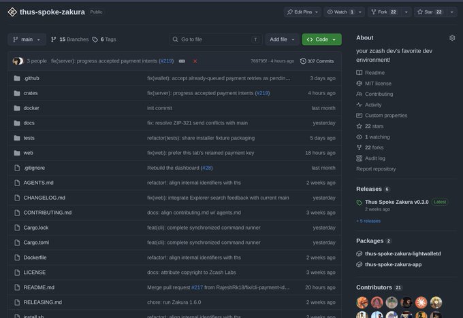The height and width of the screenshot is (318, 463).
Task: Open the RELEASING.md file
Action: [x=43, y=302]
